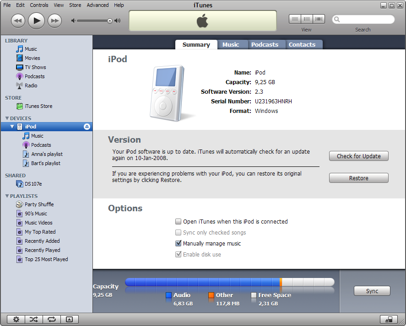Screen dimensions: 406x326
Task: Click the Sync button
Action: point(372,291)
